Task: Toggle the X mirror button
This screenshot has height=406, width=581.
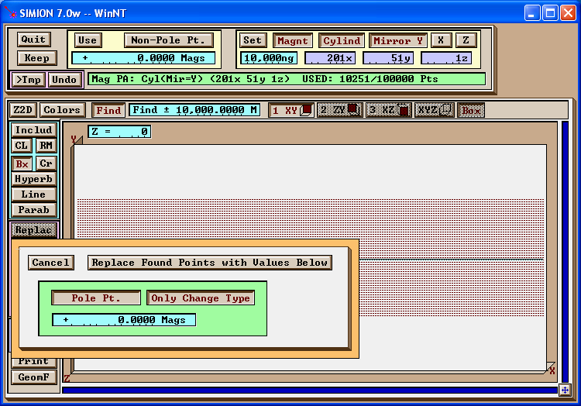Action: coord(441,40)
